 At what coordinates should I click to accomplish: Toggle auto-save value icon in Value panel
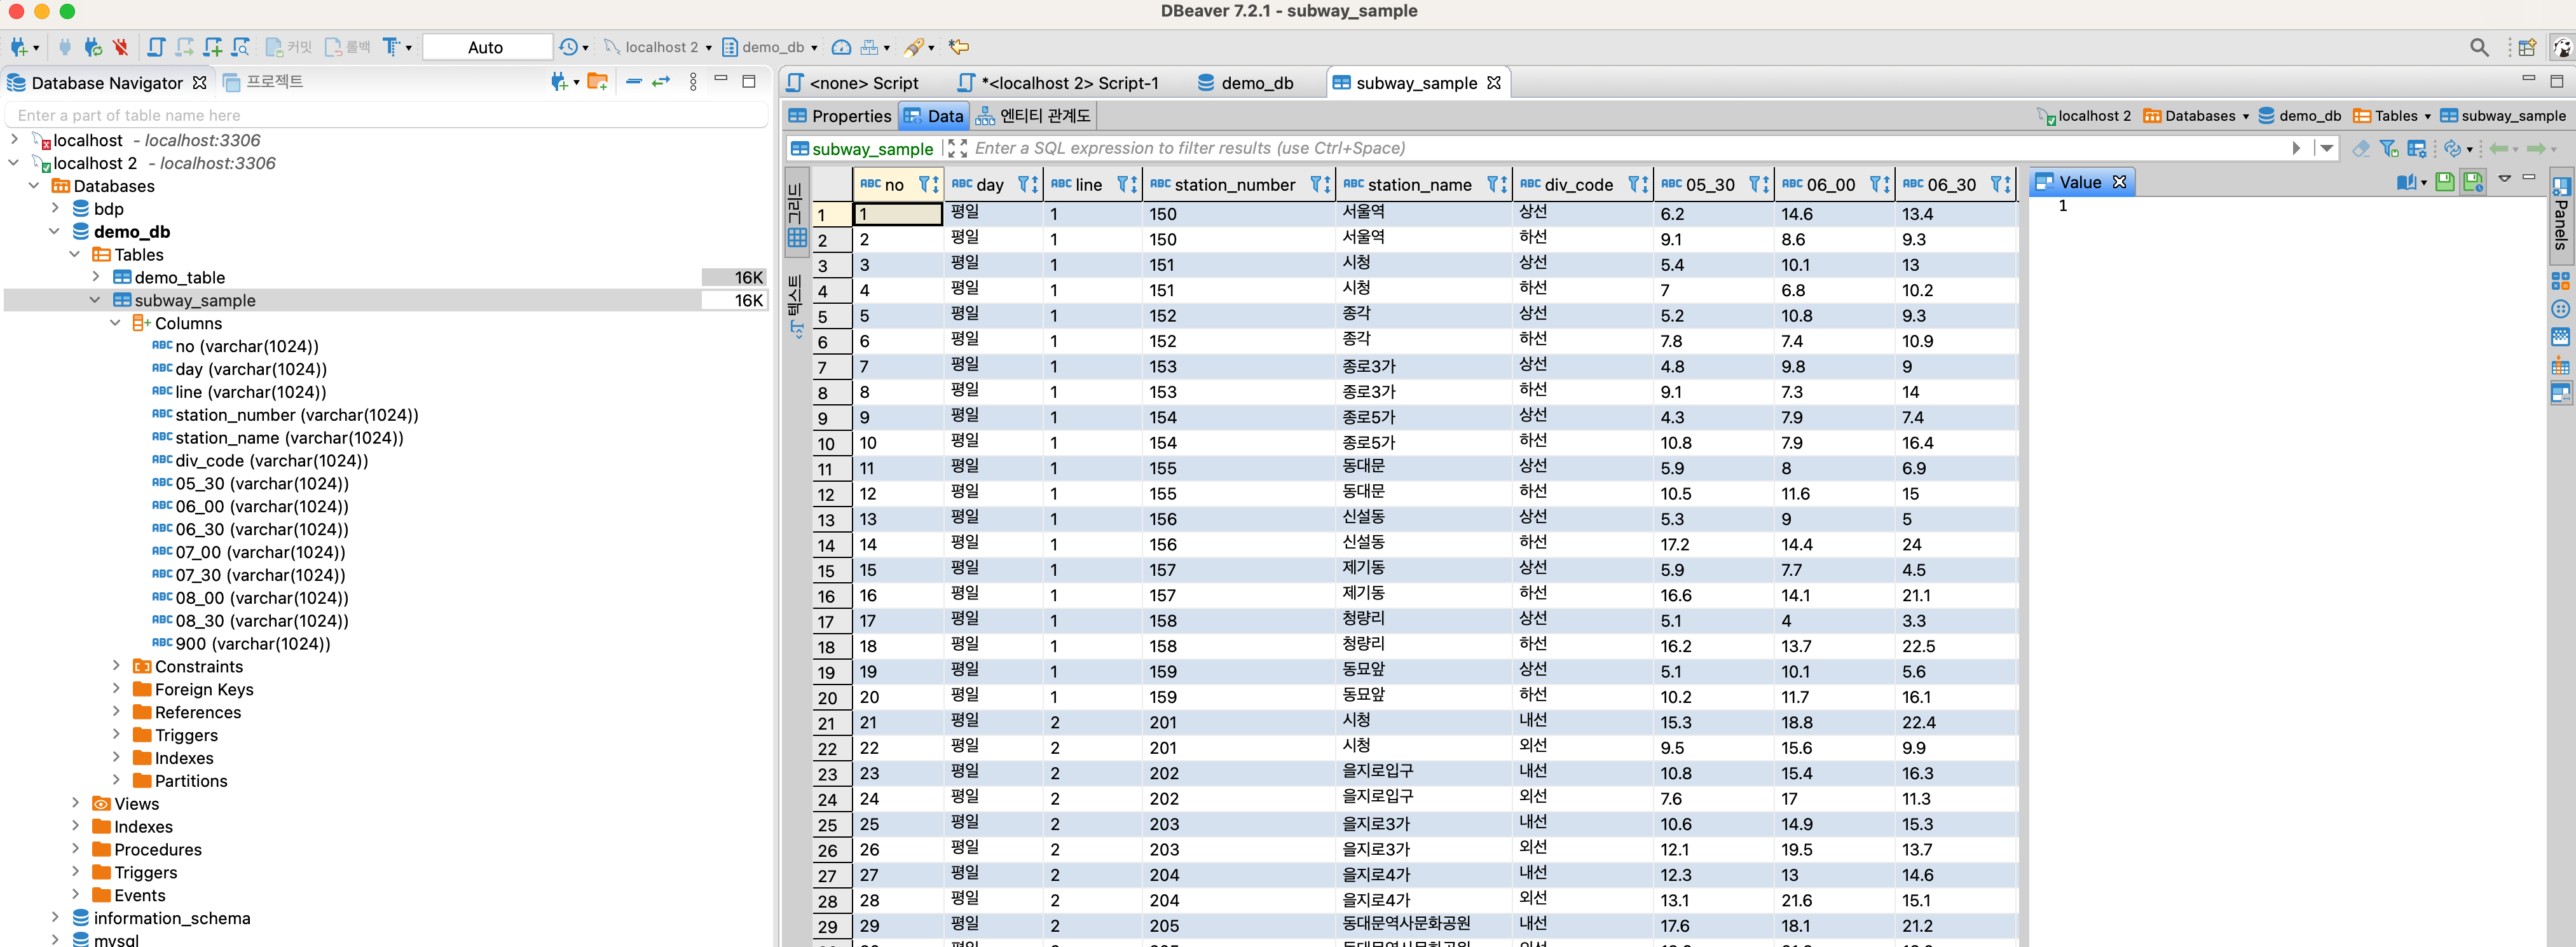pyautogui.click(x=2473, y=182)
